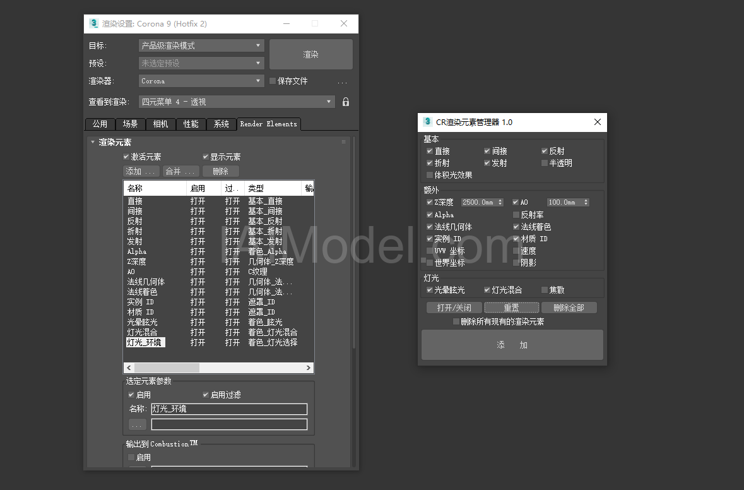
Task: Click the AO 100.0mm value field
Action: pos(565,202)
